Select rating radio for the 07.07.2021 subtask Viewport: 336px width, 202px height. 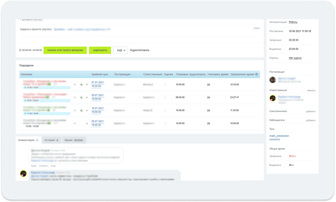pyautogui.click(x=165, y=85)
